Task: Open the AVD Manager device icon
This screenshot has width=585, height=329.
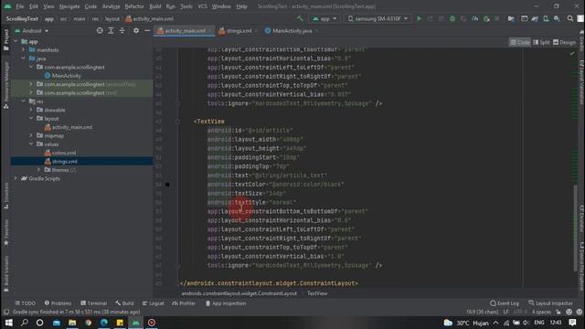Action: [546, 18]
